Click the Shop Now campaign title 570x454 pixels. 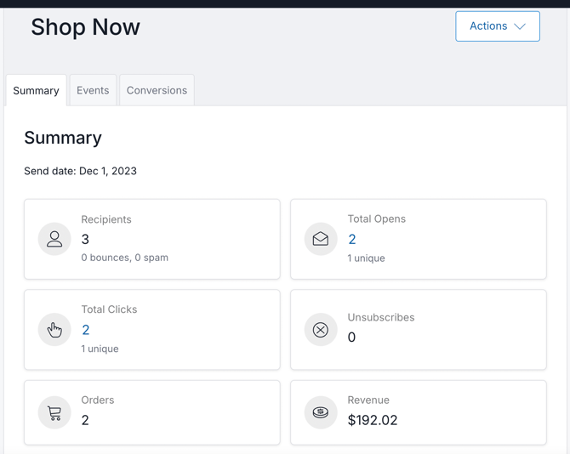(85, 27)
